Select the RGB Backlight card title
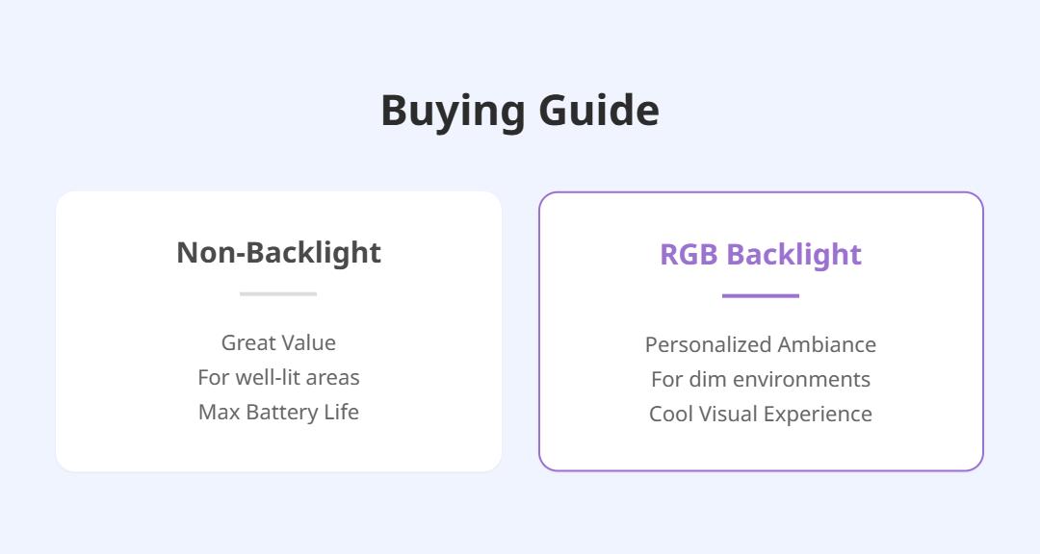The height and width of the screenshot is (554, 1040). tap(761, 255)
